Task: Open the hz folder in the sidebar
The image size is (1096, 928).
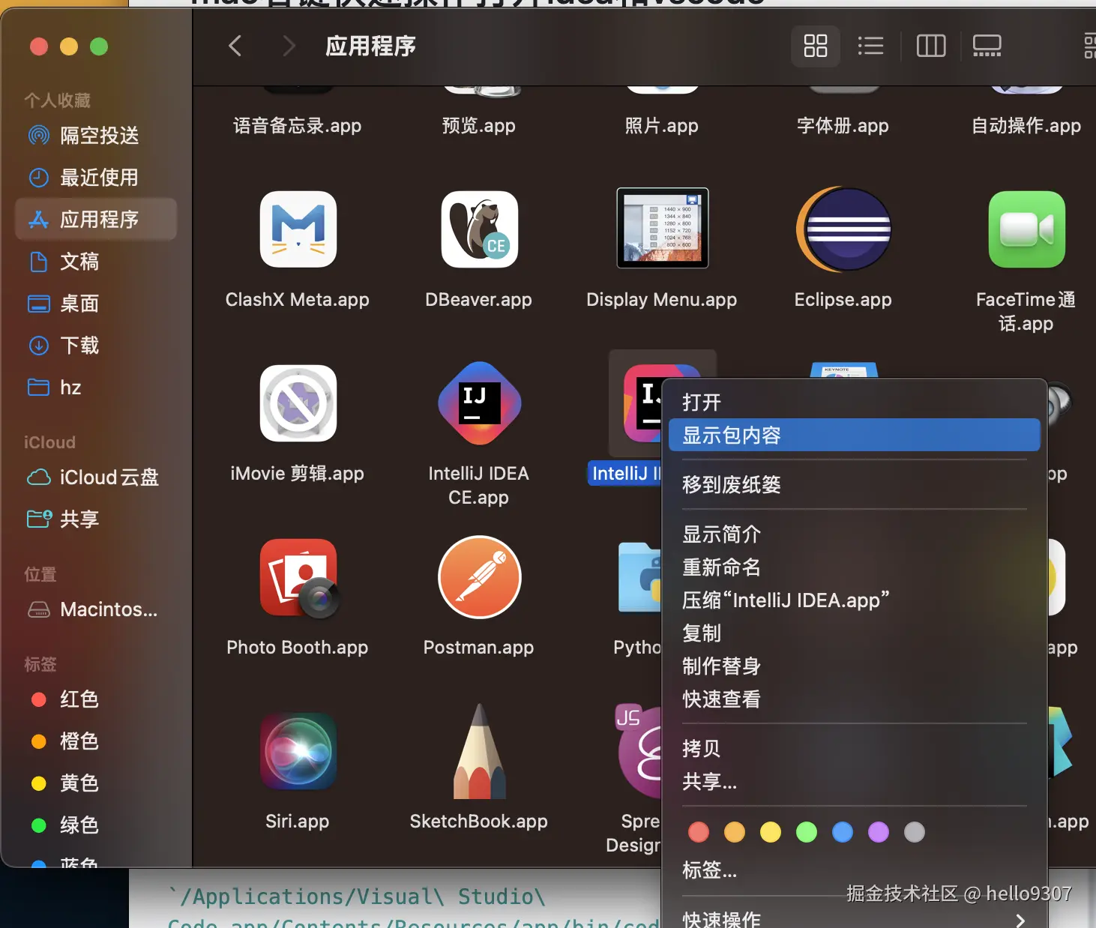Action: pyautogui.click(x=96, y=388)
